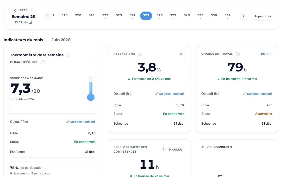
Task: Click En bonne voie status in Thermomètre card
Action: (85, 142)
